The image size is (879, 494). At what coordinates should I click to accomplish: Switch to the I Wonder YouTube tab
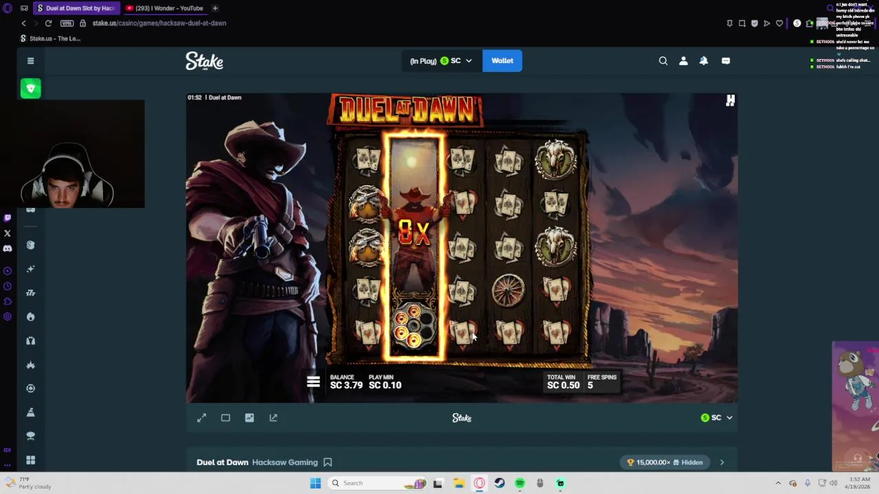165,8
